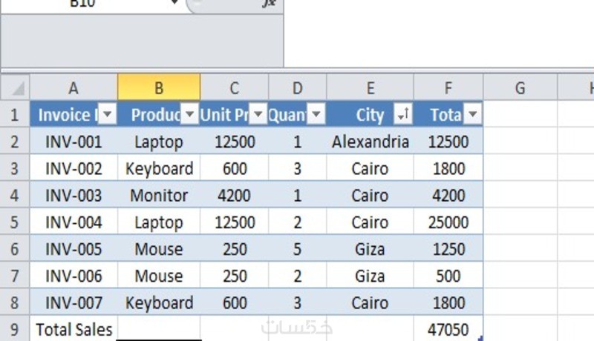Select column G header
Screen dimensions: 594x341
[x=520, y=88]
